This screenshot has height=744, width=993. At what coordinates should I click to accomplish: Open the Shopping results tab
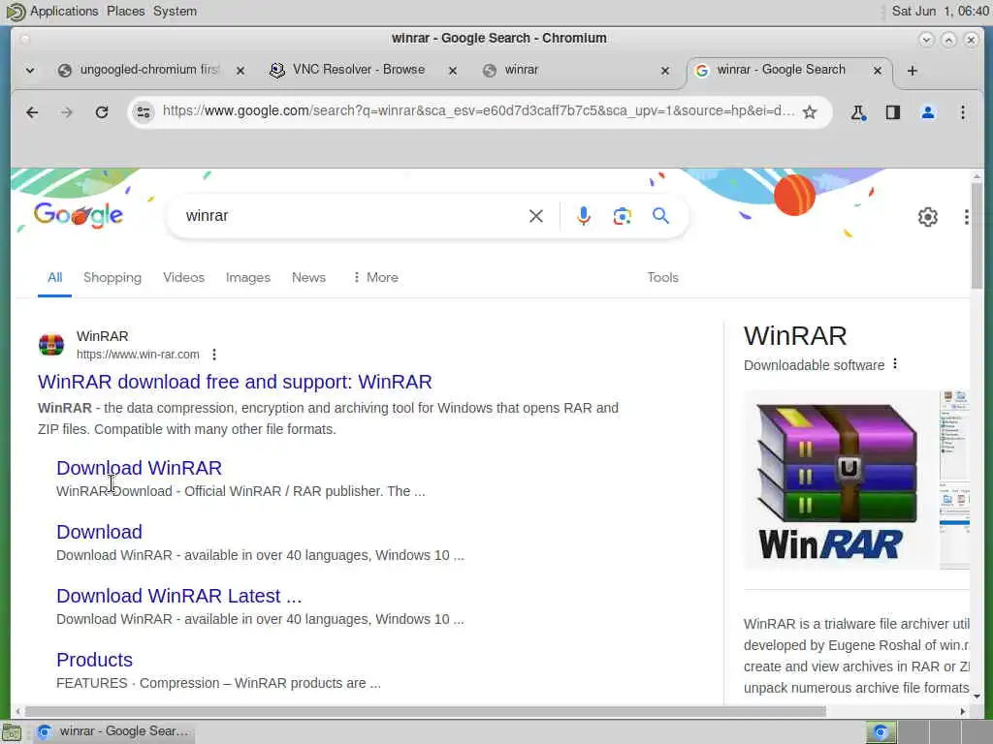click(x=112, y=277)
